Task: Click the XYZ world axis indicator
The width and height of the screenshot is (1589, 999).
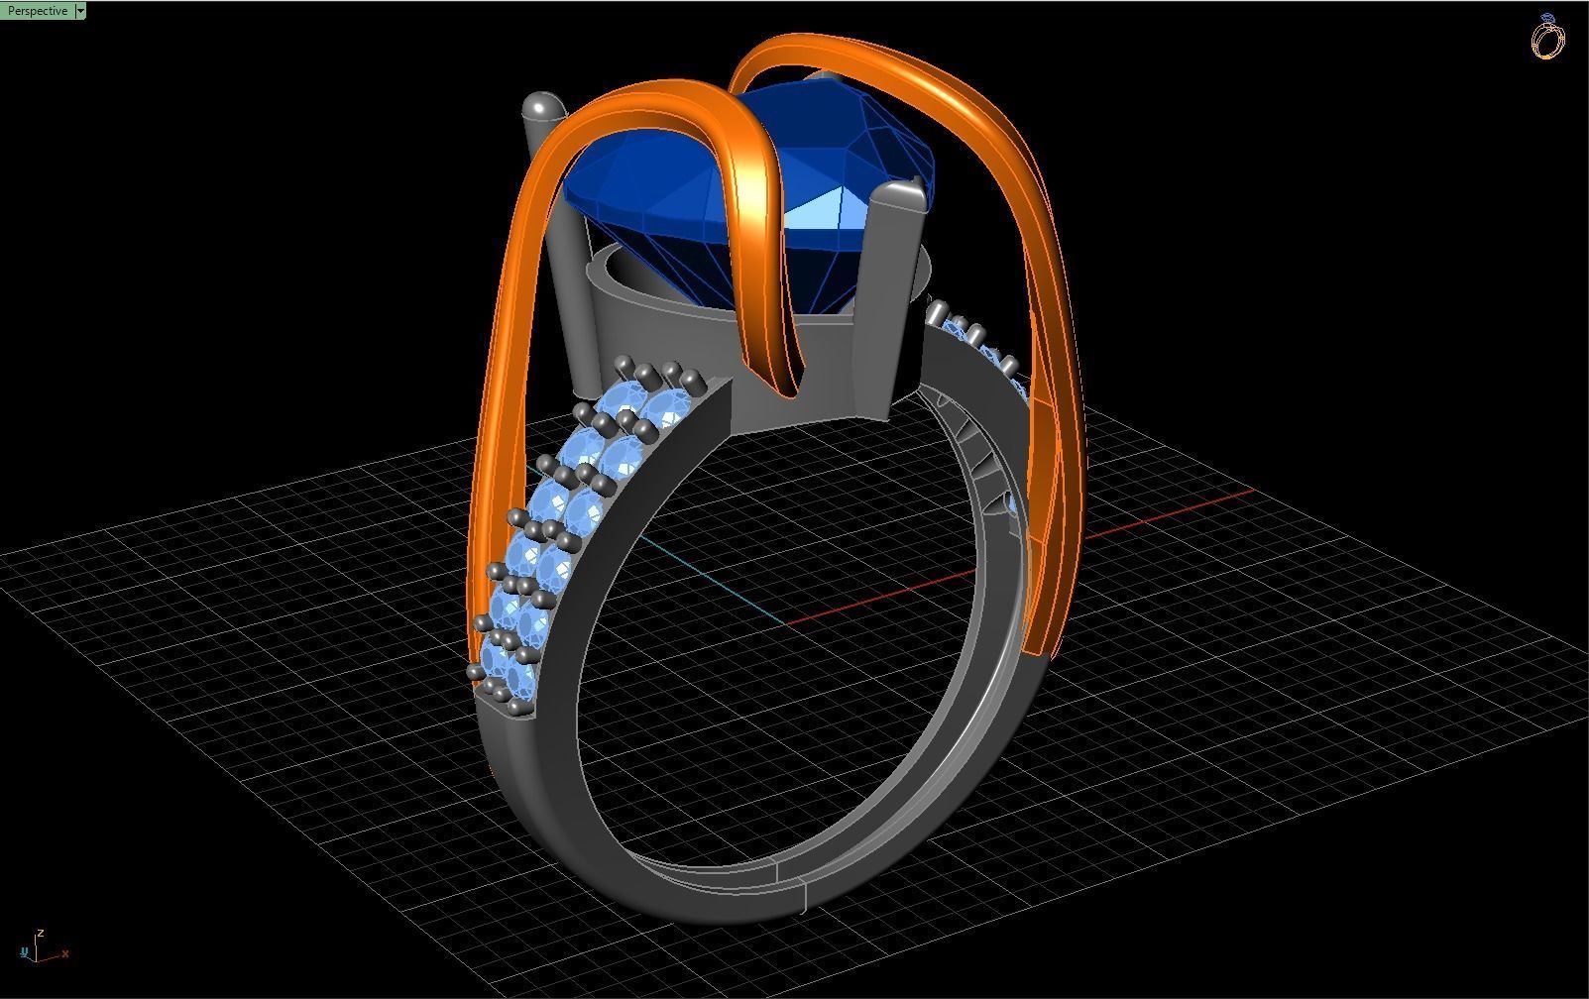Action: [44, 946]
